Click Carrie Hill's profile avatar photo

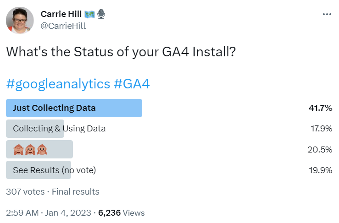pos(20,20)
